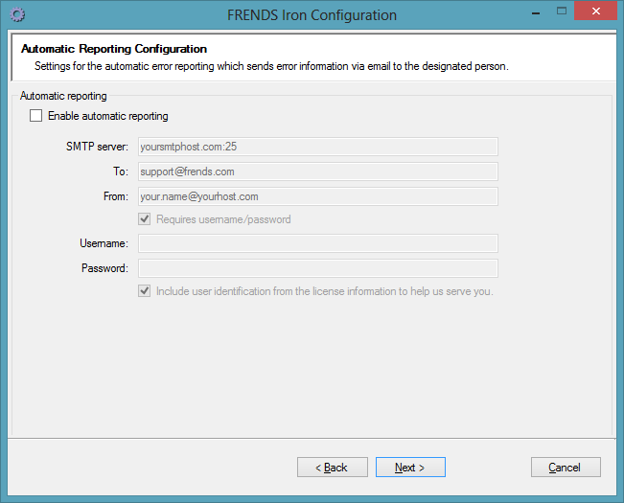
Task: Go to the previous page with Back
Action: (x=333, y=468)
